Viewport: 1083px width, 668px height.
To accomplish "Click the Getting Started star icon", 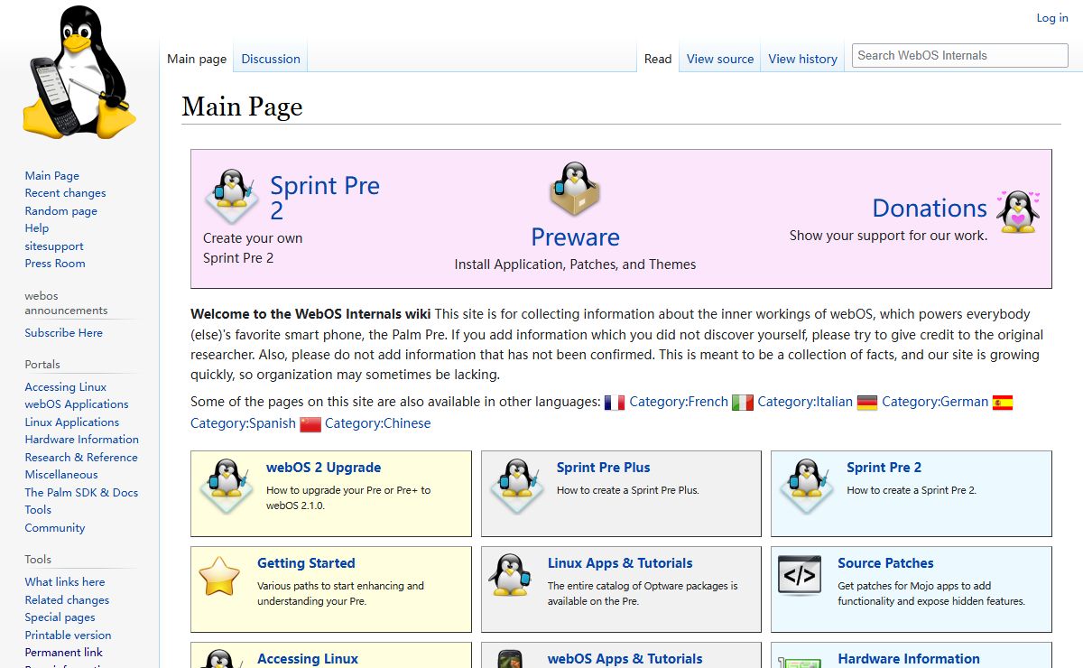I will coord(220,576).
